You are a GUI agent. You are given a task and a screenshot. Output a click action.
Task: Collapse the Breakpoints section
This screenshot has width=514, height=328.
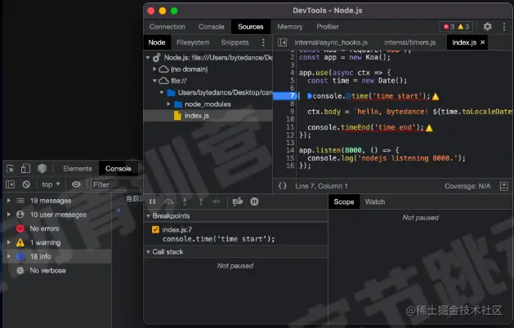148,215
